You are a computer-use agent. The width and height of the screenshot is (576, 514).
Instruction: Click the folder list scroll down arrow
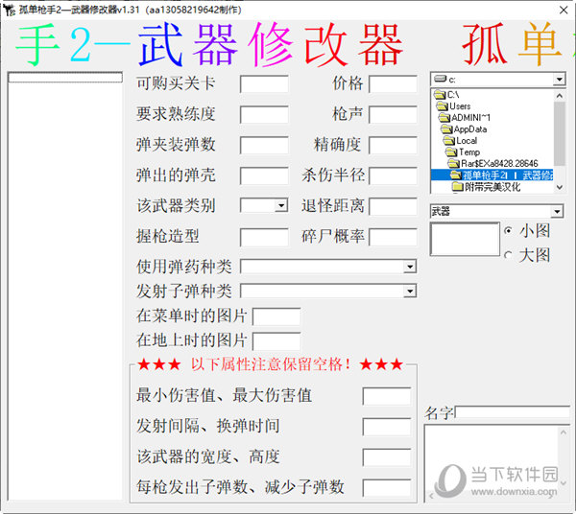tap(559, 187)
